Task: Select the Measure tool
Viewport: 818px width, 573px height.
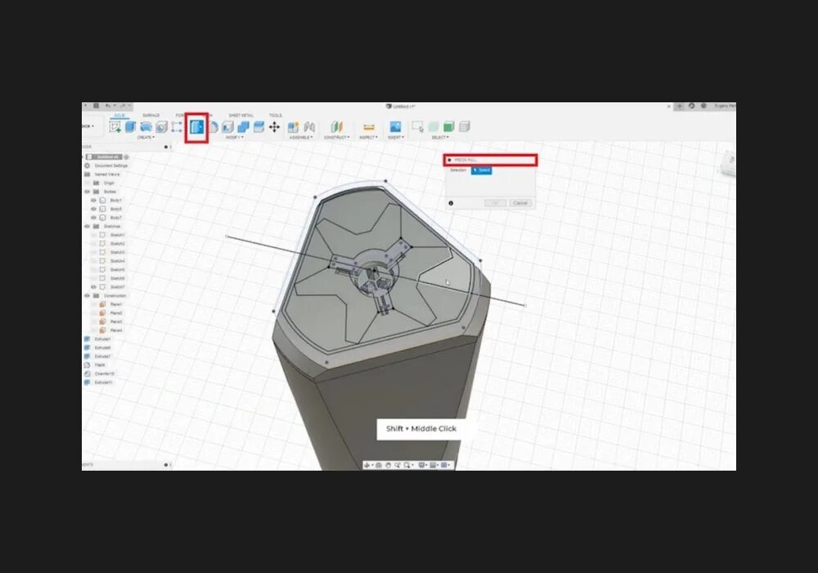Action: click(369, 127)
